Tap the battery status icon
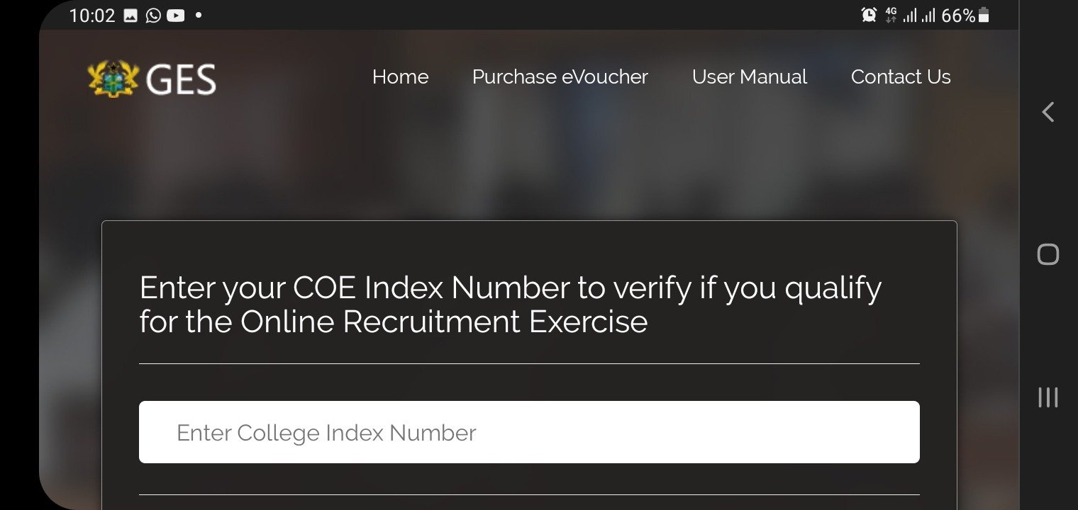 pos(984,15)
